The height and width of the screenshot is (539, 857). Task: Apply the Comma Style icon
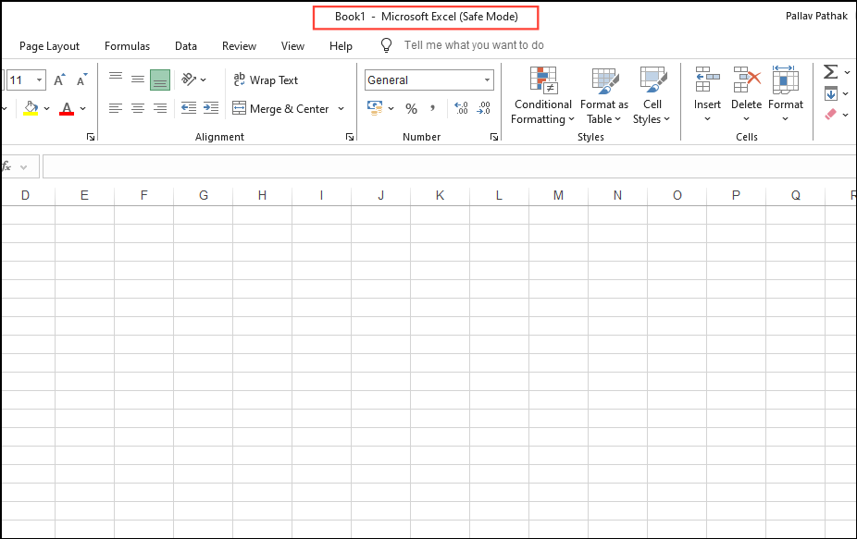pos(432,108)
